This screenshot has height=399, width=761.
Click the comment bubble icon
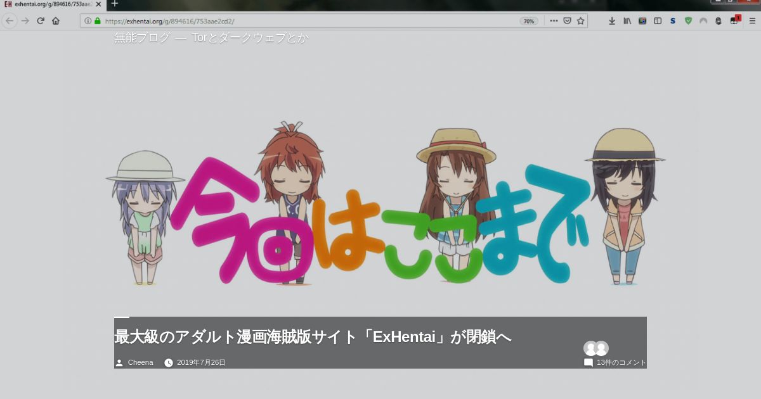589,363
